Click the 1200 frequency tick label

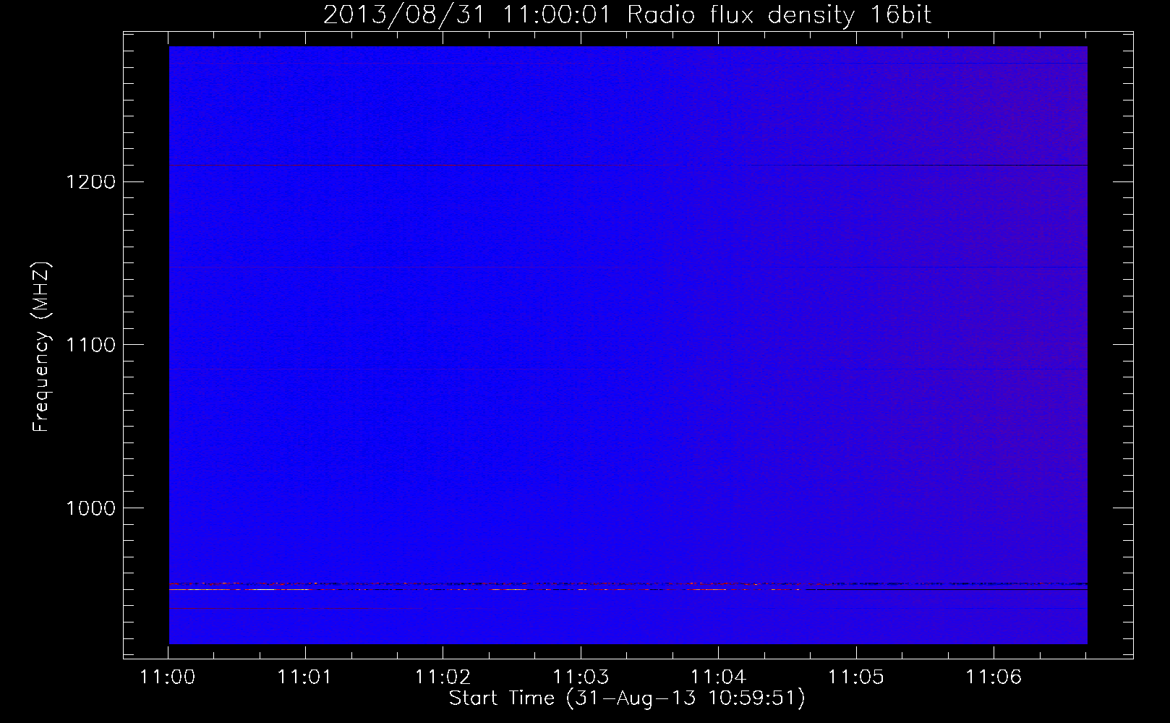coord(90,181)
